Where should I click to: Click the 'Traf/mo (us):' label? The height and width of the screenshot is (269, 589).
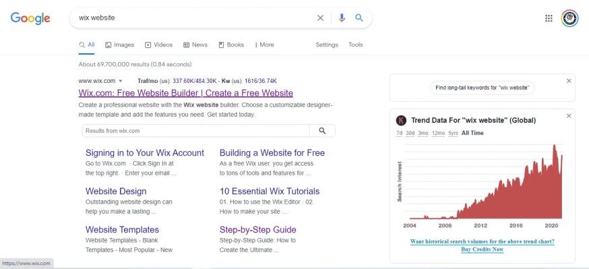[154, 81]
